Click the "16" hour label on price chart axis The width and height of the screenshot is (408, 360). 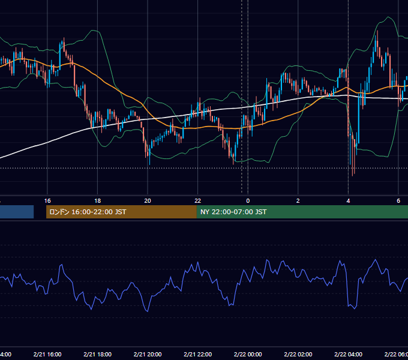click(x=47, y=201)
